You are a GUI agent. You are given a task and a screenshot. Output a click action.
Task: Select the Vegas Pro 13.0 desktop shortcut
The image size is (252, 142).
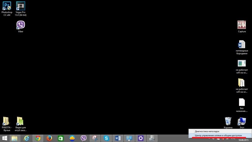[x=21, y=9]
